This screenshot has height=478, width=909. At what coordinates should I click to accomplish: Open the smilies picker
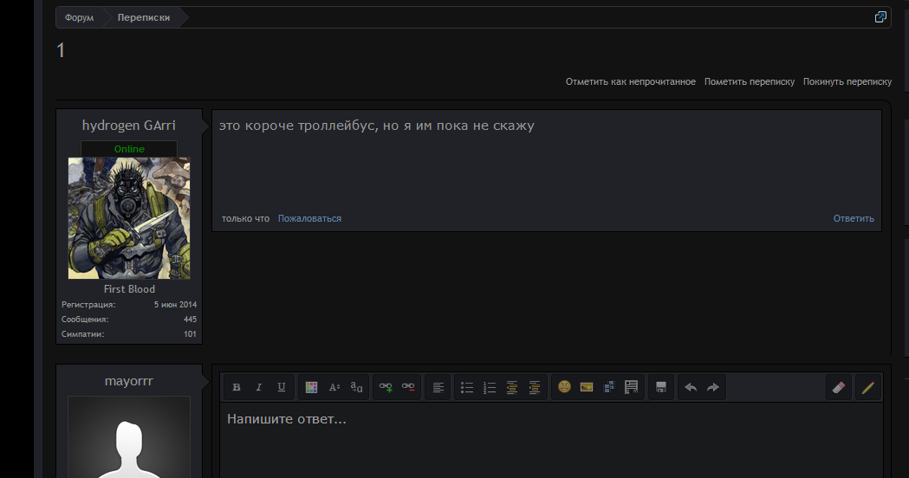564,386
